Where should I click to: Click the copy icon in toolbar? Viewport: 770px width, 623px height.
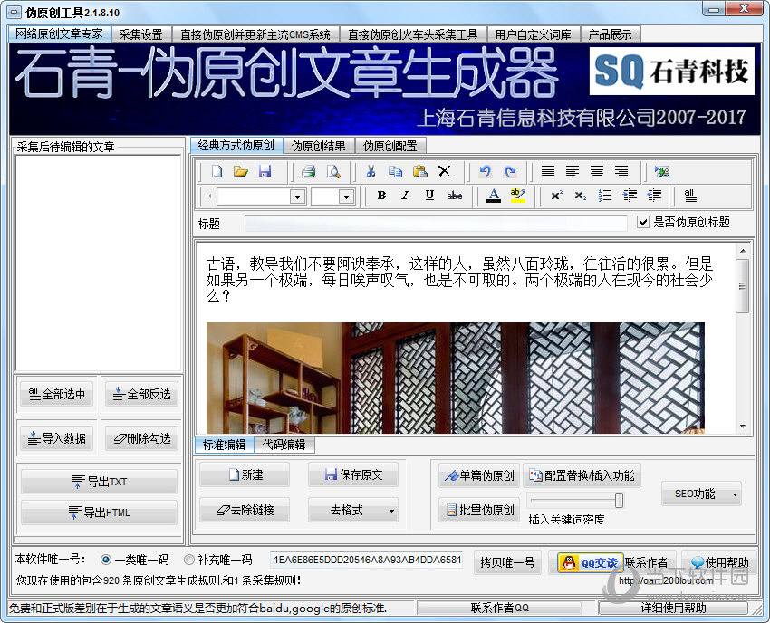(x=395, y=171)
